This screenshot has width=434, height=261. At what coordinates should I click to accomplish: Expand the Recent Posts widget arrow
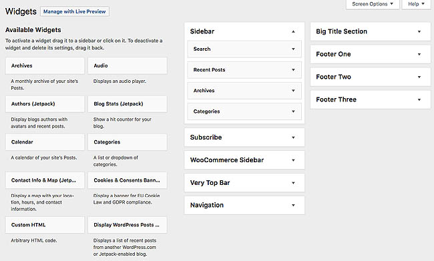click(293, 69)
